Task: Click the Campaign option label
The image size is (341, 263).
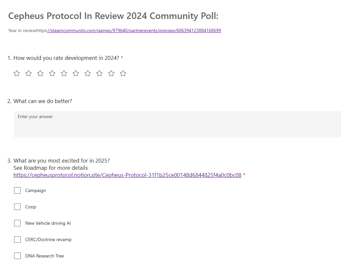Action: (x=35, y=190)
